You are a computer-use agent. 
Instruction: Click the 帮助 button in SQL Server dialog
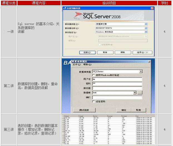(123, 53)
